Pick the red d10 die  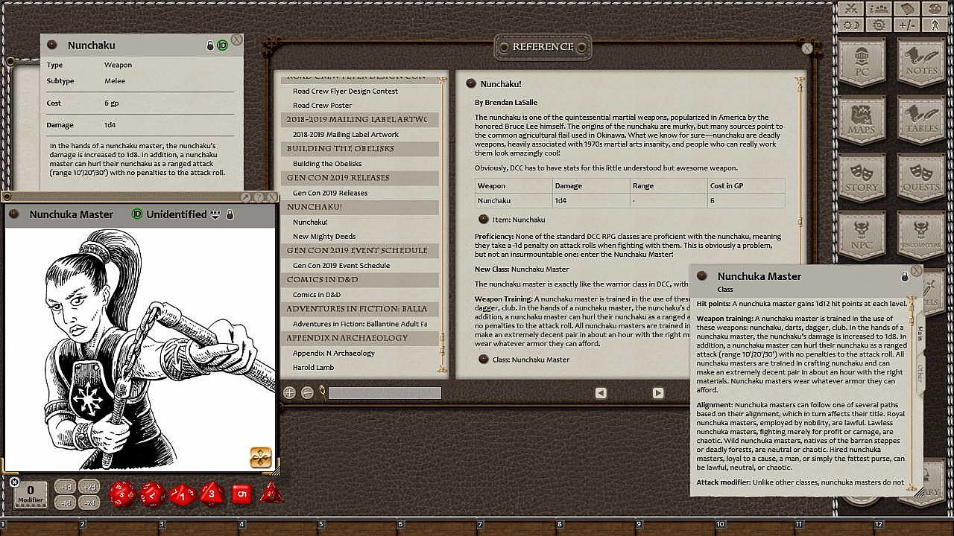pyautogui.click(x=183, y=494)
